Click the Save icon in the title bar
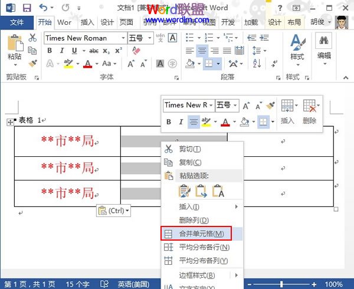354x289 pixels. tap(26, 8)
